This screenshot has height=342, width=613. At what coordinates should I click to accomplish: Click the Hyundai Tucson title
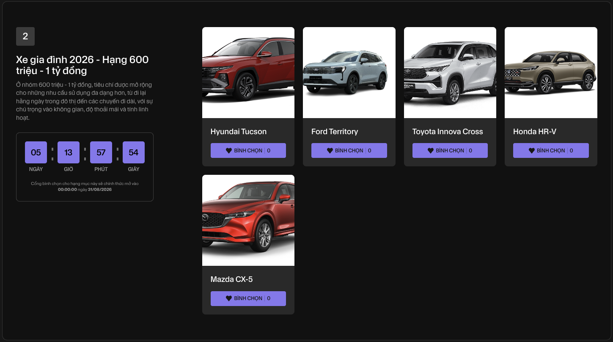coord(239,132)
